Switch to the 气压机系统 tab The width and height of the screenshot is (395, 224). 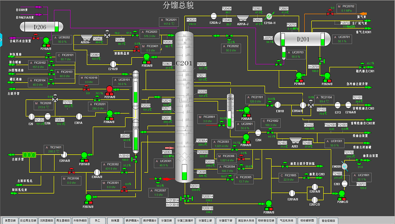pos(286,220)
